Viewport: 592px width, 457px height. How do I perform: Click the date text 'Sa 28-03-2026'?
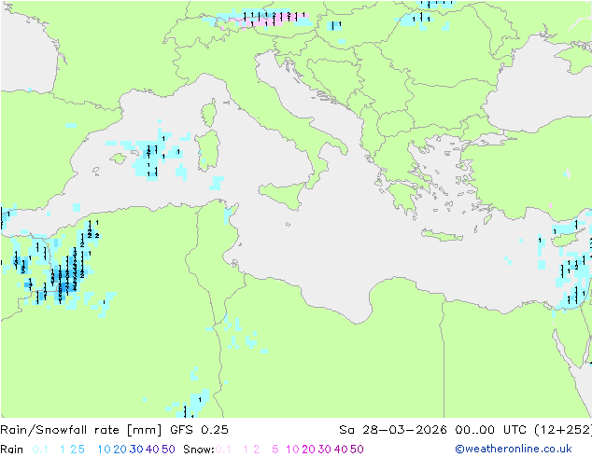[393, 430]
